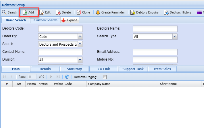Viewport: 204px width, 128px height.
Task: Open Create Reminder with bell icon
Action: [110, 12]
